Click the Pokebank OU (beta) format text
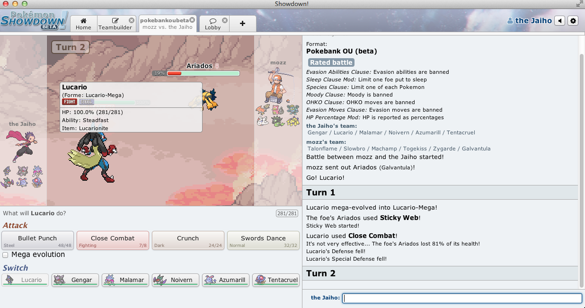Viewport: 585px width, 308px height. [x=342, y=51]
